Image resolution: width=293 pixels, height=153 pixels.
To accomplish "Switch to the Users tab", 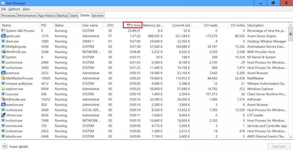I will pyautogui.click(x=74, y=16).
